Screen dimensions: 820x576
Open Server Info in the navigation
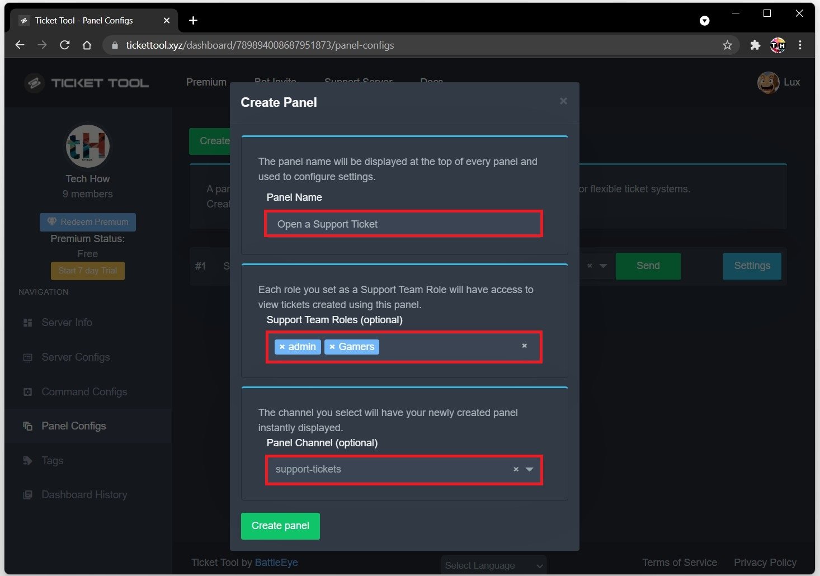point(67,323)
